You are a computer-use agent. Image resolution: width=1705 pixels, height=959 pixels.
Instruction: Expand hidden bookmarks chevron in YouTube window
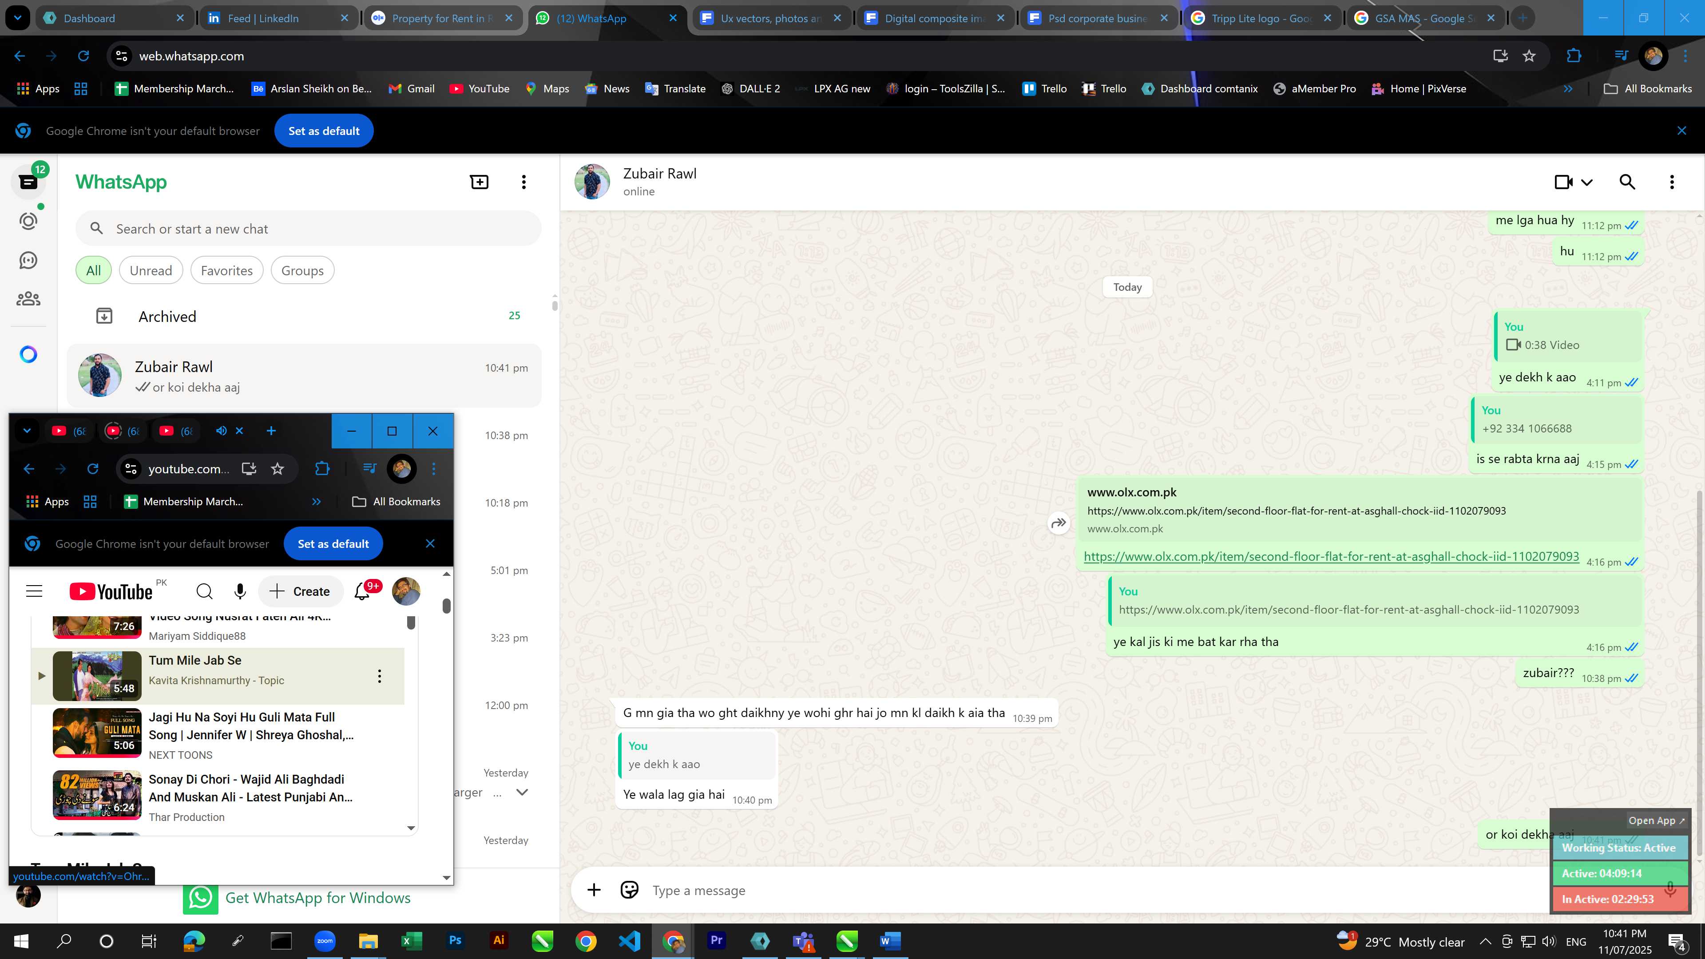pyautogui.click(x=317, y=502)
